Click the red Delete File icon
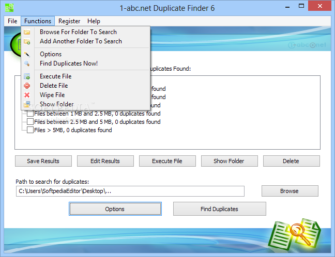This screenshot has height=257, width=335. coord(27,86)
